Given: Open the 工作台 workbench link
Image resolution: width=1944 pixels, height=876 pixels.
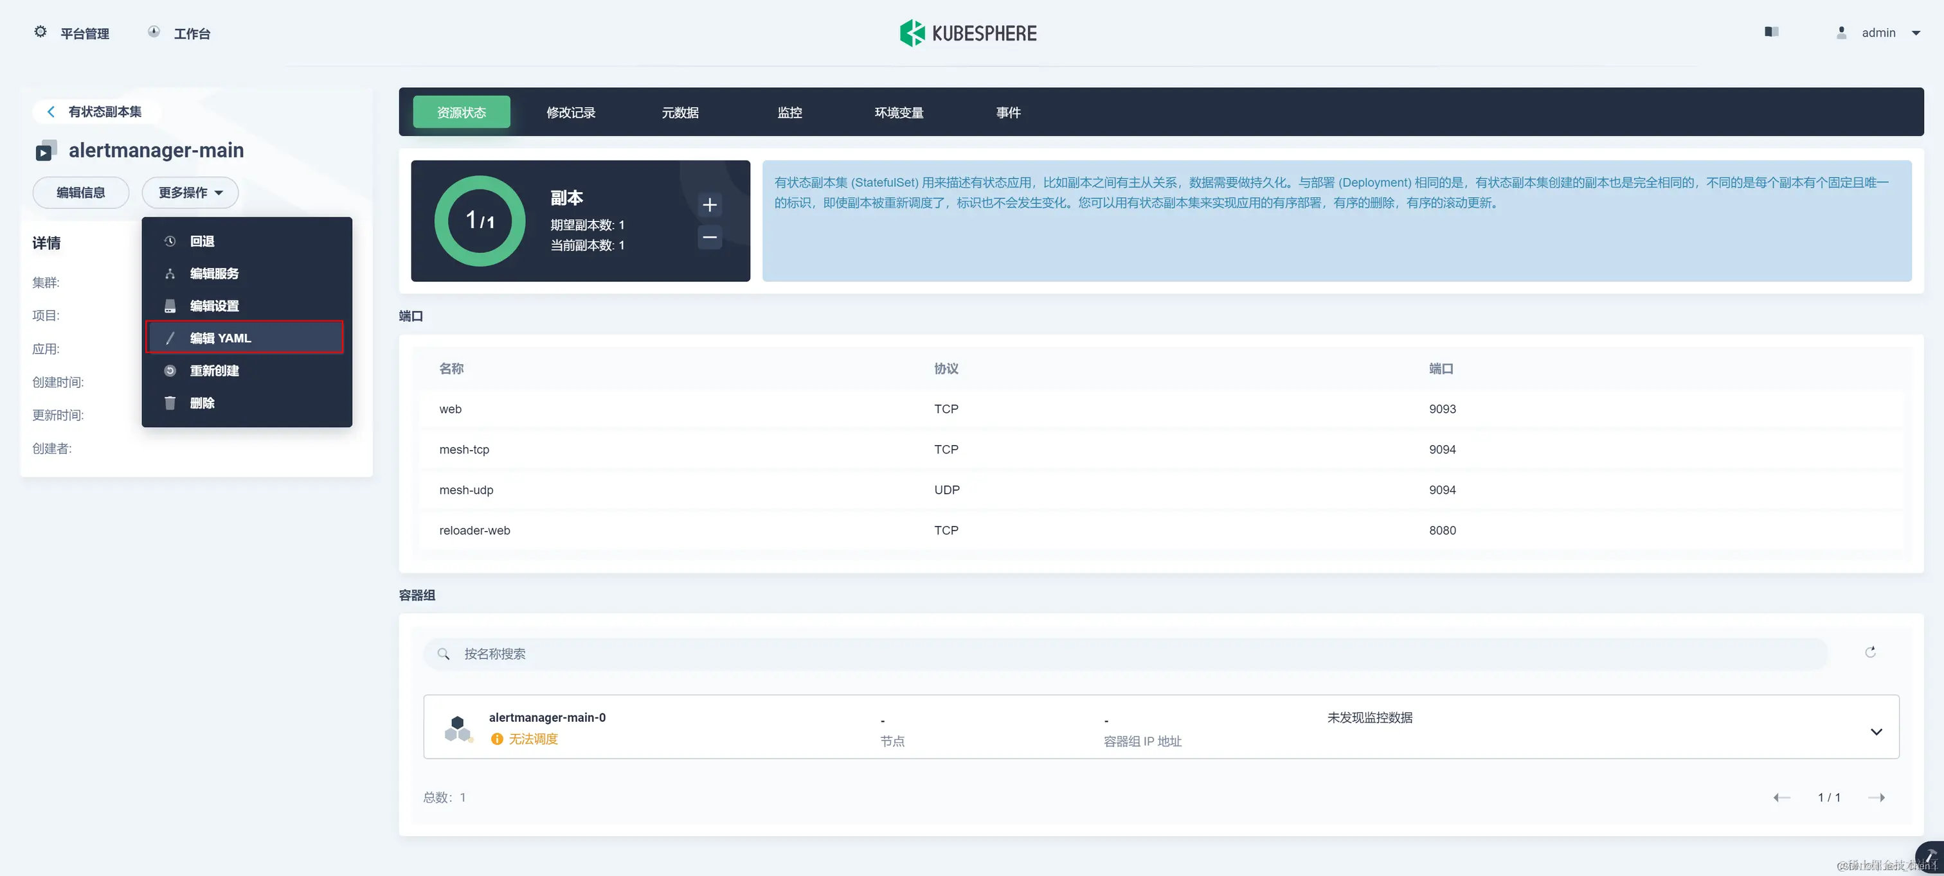Looking at the screenshot, I should [191, 34].
